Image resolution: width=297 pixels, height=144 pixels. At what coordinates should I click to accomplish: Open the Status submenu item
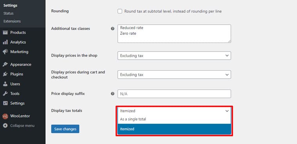pos(8,13)
